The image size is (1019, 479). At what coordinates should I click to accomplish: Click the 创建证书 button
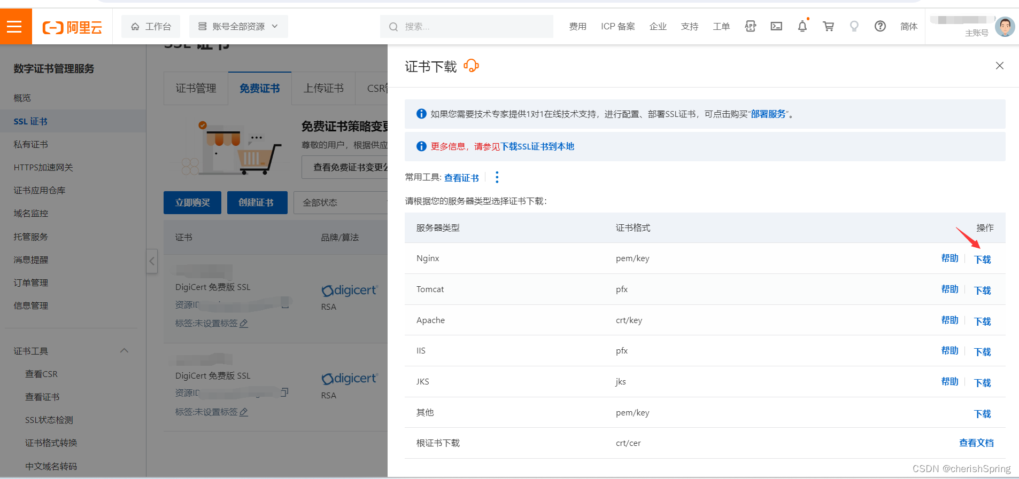(x=256, y=202)
